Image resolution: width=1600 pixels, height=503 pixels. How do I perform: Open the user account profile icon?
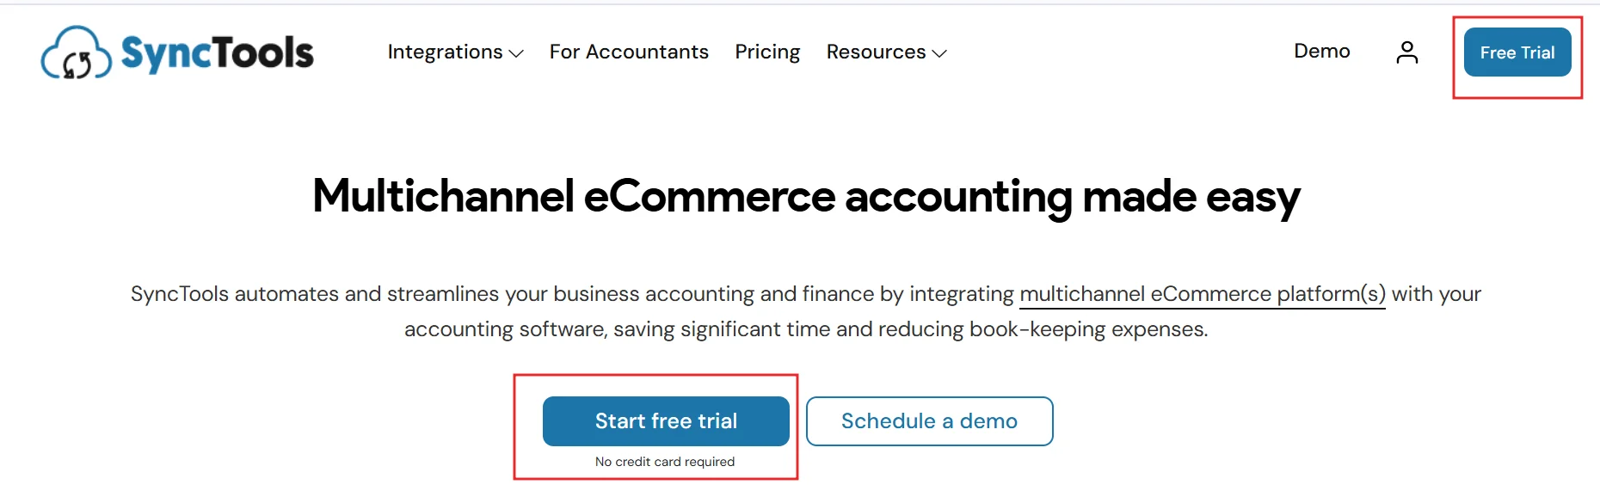(x=1406, y=52)
